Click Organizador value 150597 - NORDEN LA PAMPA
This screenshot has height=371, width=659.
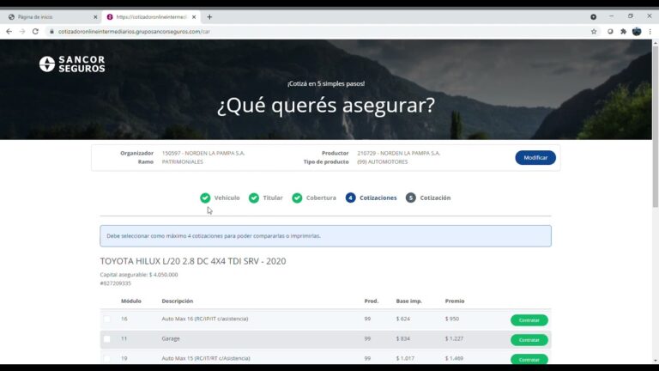pos(203,153)
